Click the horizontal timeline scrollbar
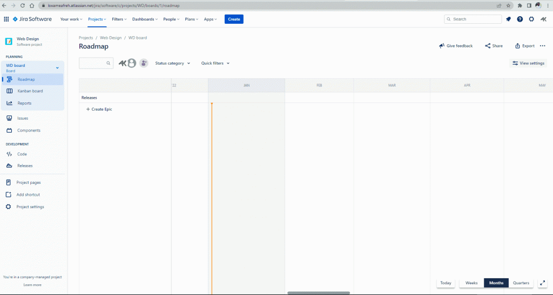Viewport: 553px width, 295px height. pyautogui.click(x=319, y=293)
